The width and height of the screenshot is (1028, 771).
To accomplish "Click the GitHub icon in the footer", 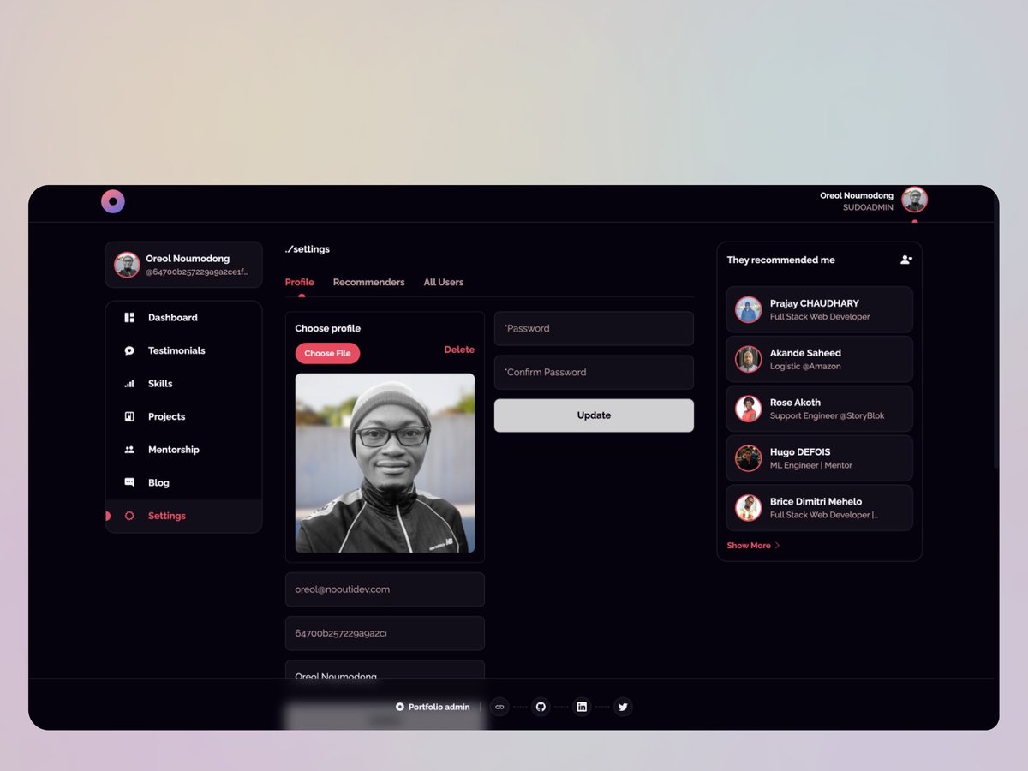I will tap(541, 707).
